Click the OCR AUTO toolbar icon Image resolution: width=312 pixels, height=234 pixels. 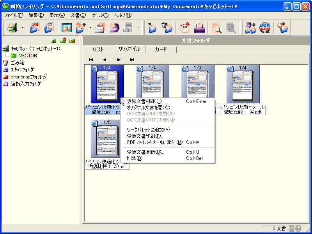(265, 28)
